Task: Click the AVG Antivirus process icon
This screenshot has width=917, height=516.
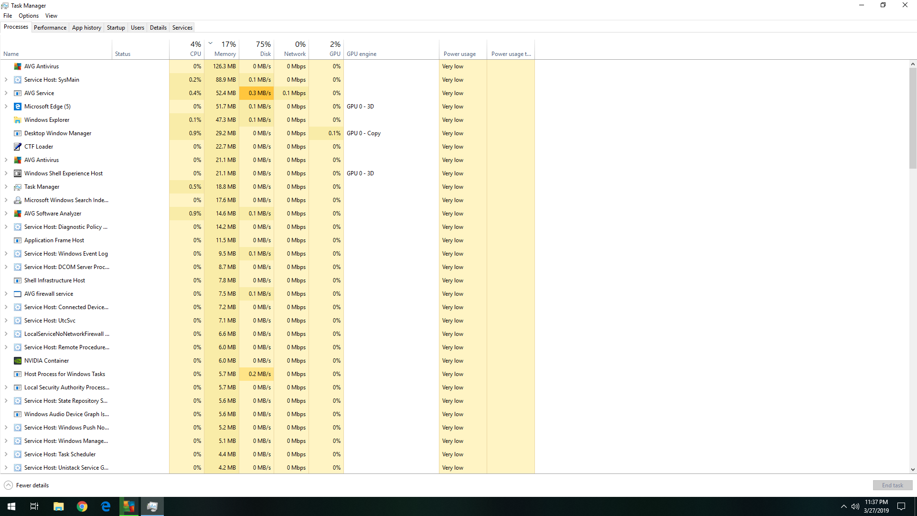Action: [17, 65]
